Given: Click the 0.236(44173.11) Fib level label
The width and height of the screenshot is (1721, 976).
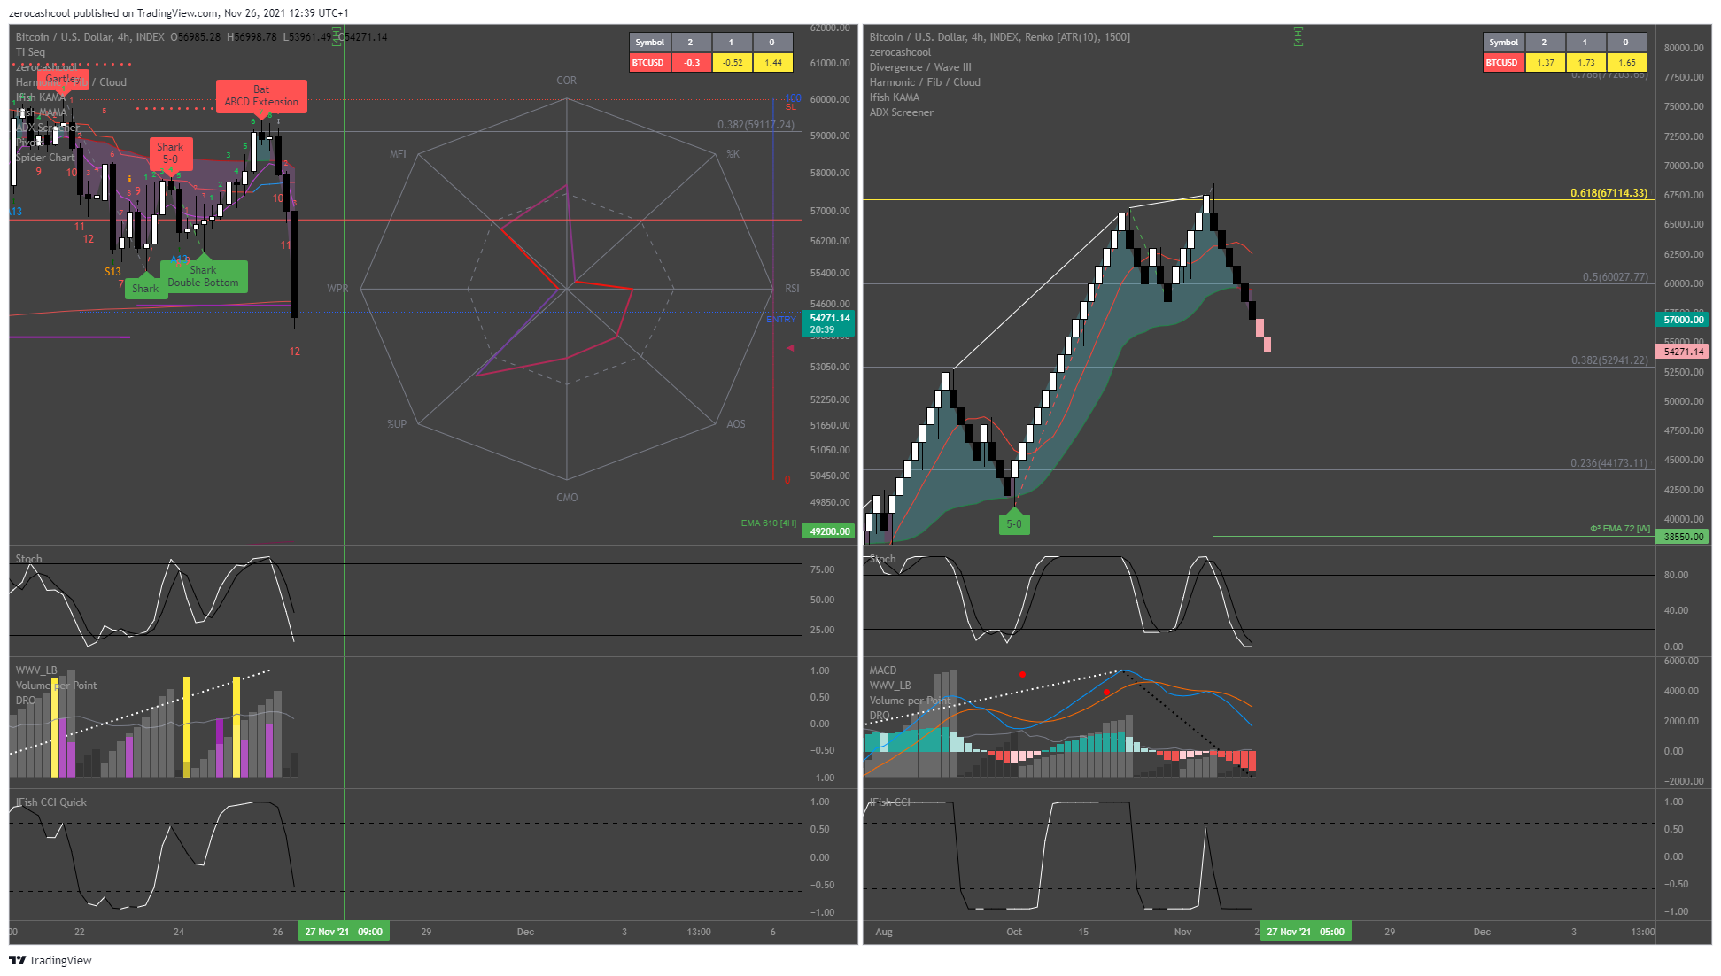Looking at the screenshot, I should tap(1609, 463).
